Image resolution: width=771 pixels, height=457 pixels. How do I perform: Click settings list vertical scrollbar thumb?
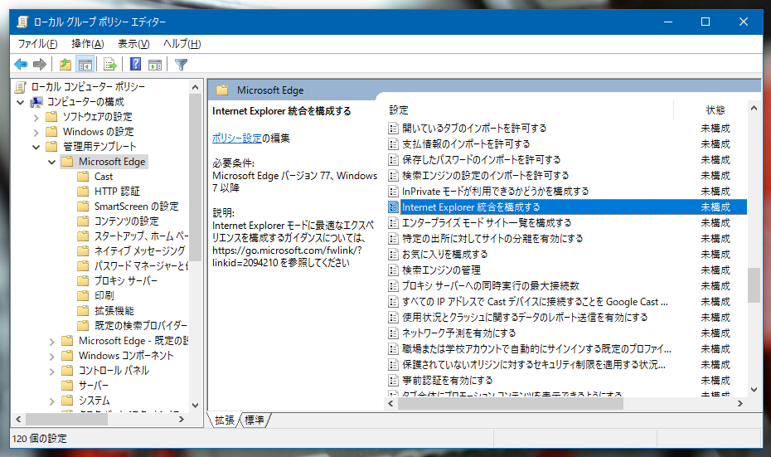click(754, 285)
